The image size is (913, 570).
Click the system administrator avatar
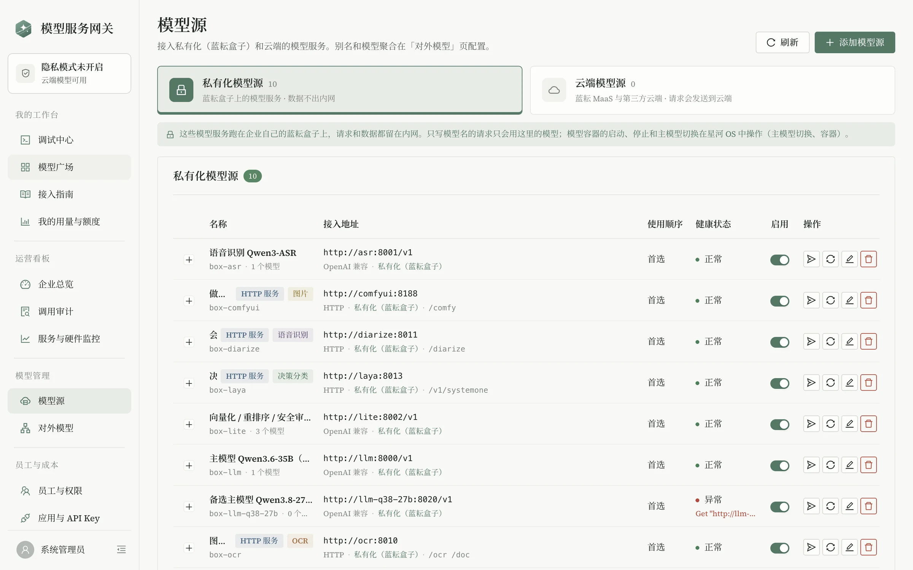point(25,549)
